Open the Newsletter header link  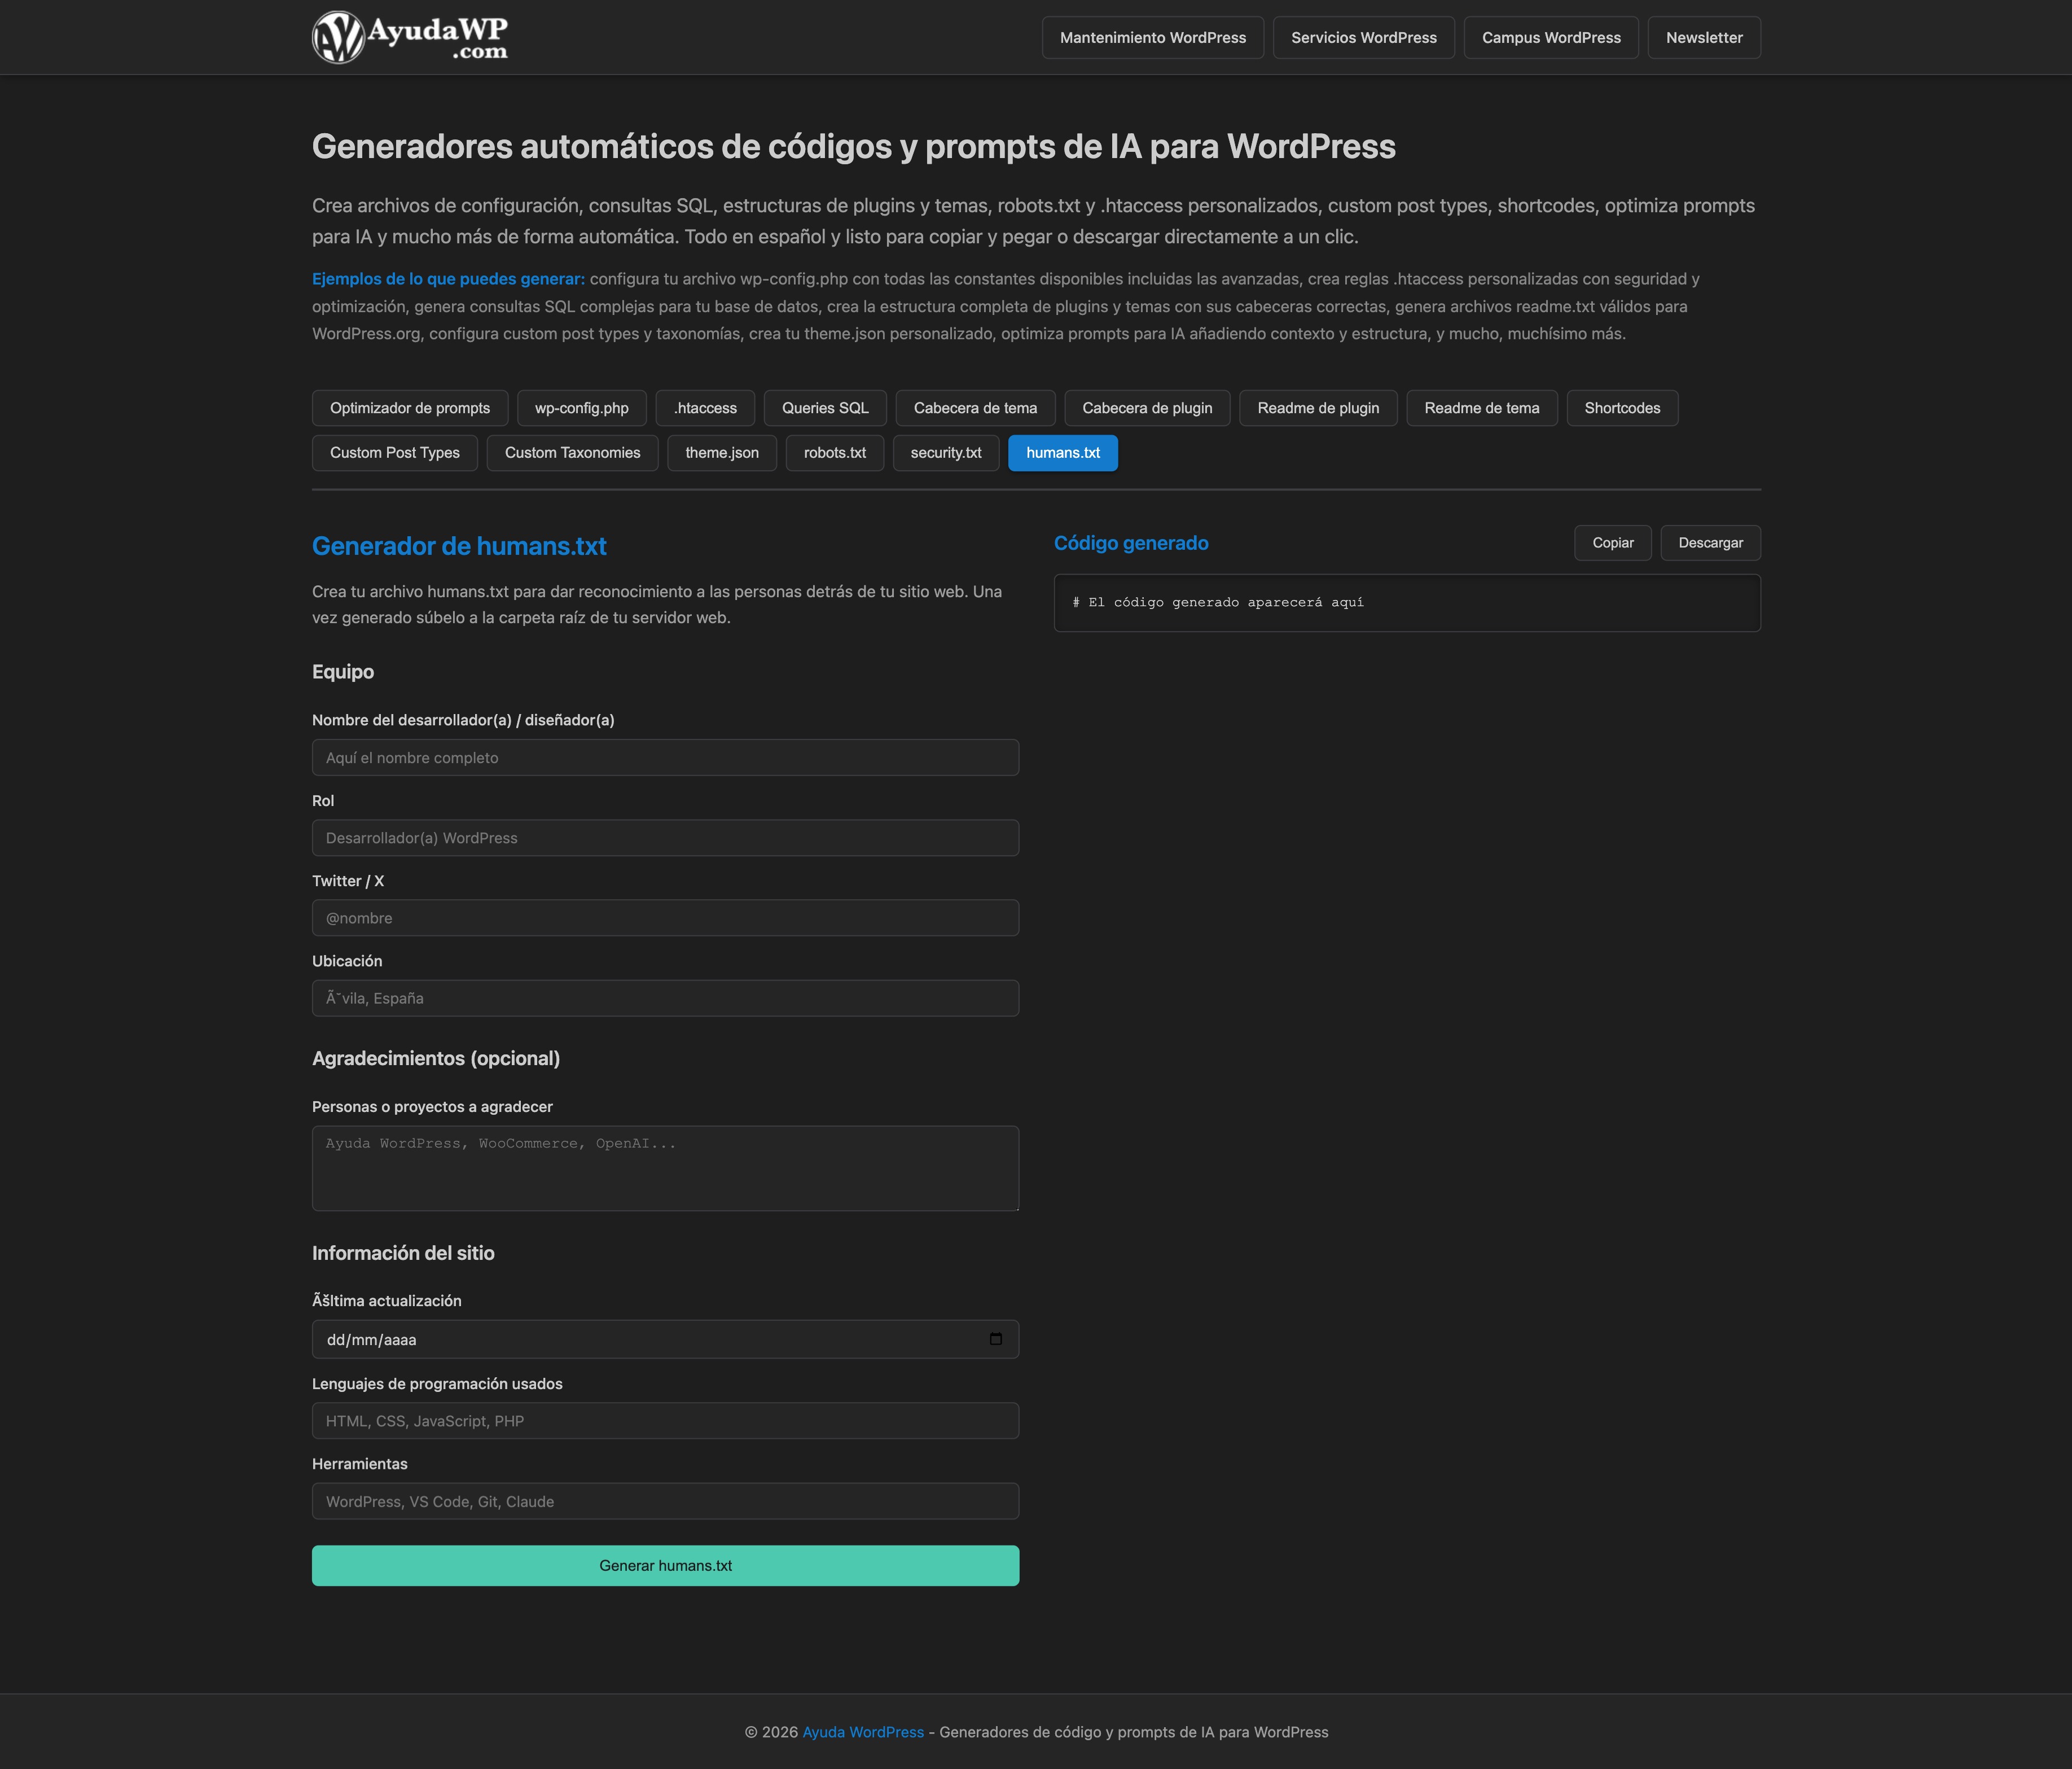(1703, 37)
